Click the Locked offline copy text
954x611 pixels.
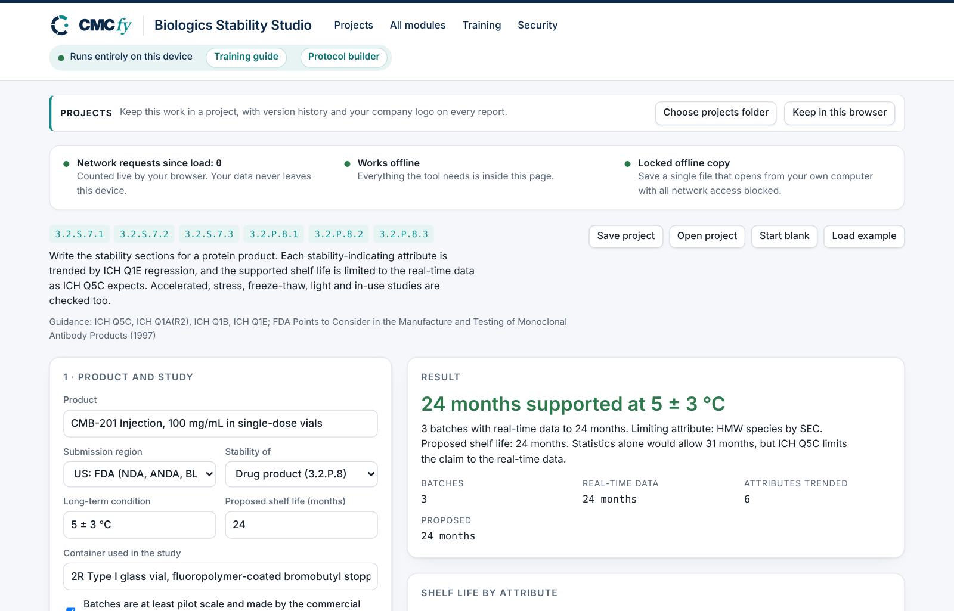pos(684,163)
